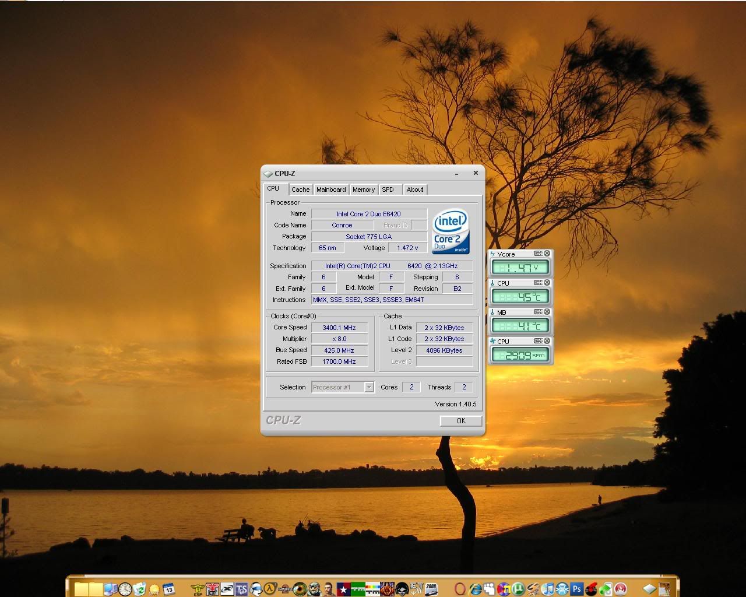This screenshot has height=597, width=746.
Task: Close the Vcore monitor widget
Action: [x=547, y=254]
